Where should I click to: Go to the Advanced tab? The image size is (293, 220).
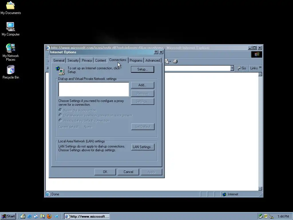pos(153,60)
